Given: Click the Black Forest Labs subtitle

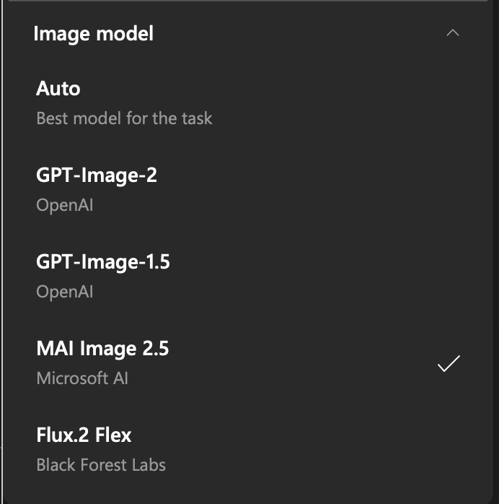Looking at the screenshot, I should click(x=101, y=465).
